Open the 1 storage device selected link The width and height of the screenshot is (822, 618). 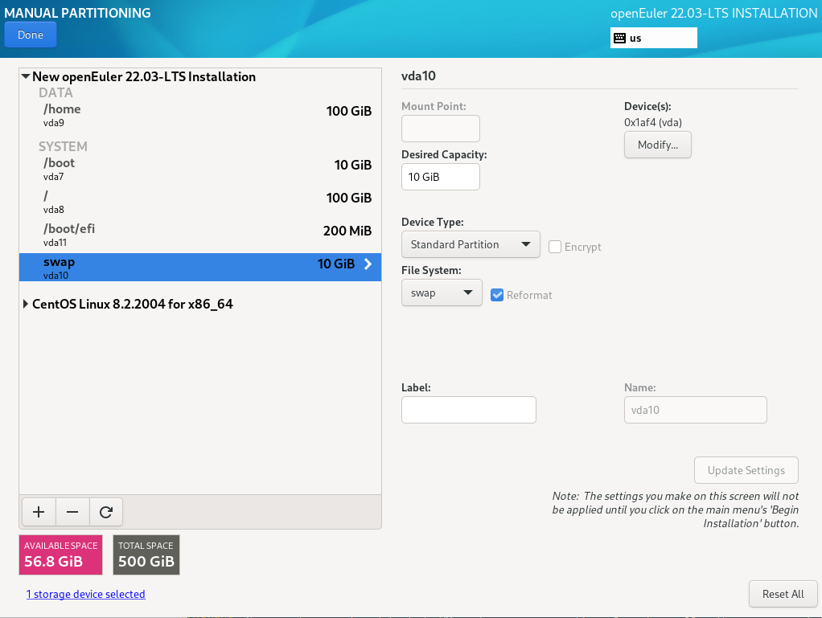(86, 594)
